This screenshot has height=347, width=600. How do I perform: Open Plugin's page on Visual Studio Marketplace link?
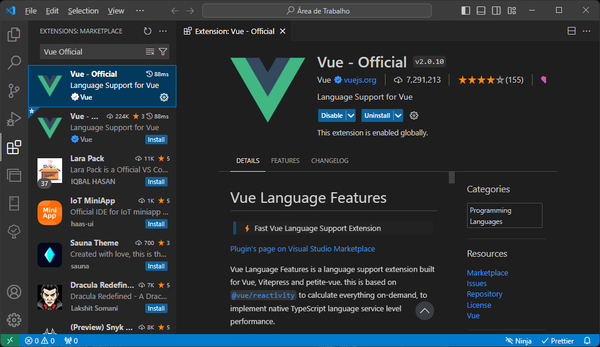[x=302, y=249]
